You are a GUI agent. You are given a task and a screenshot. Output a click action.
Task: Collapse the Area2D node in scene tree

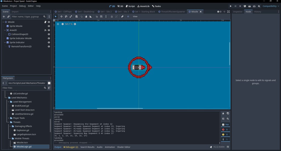click(x=5, y=30)
